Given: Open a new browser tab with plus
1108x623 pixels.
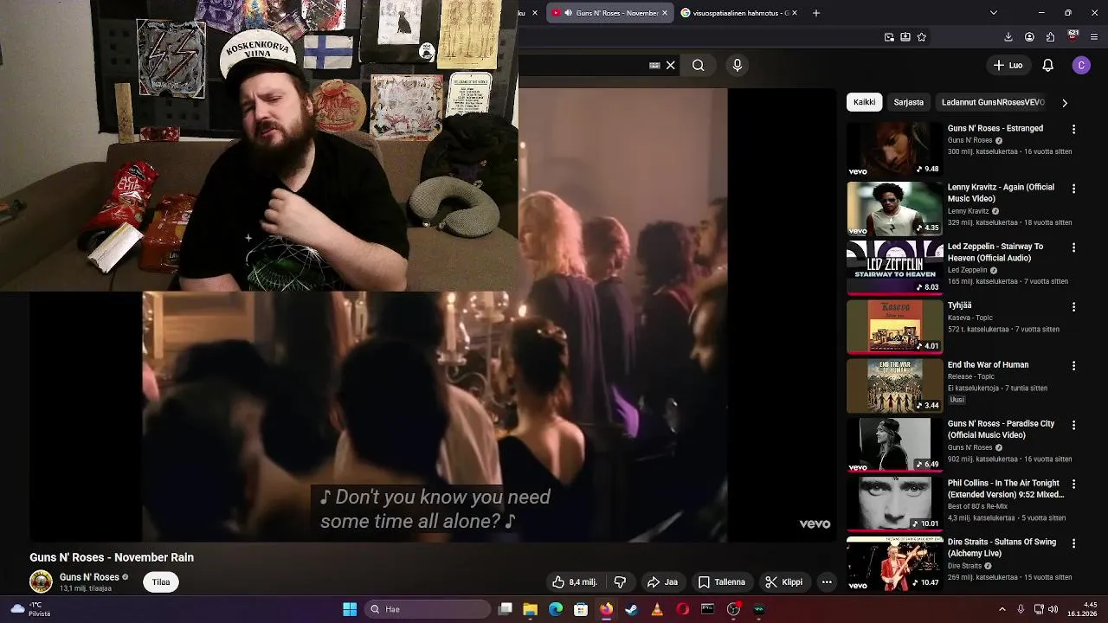Looking at the screenshot, I should point(815,13).
